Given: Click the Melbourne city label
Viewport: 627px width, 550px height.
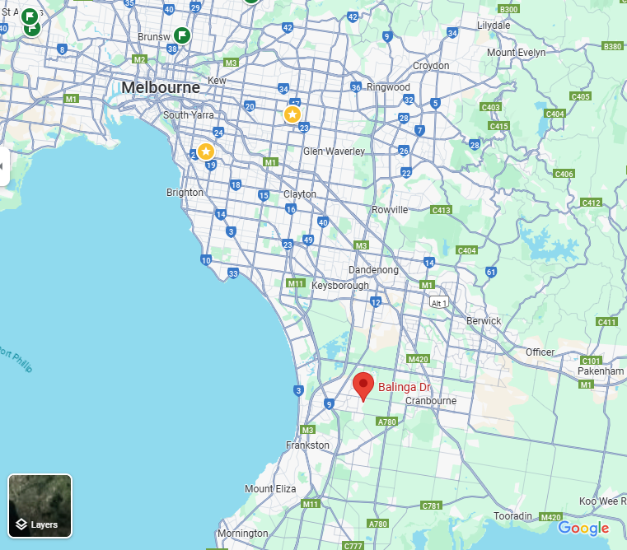Looking at the screenshot, I should [x=161, y=87].
